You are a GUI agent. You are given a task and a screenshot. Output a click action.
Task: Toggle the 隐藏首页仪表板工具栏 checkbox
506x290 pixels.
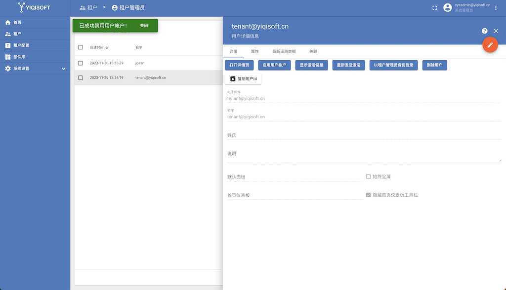pyautogui.click(x=368, y=195)
